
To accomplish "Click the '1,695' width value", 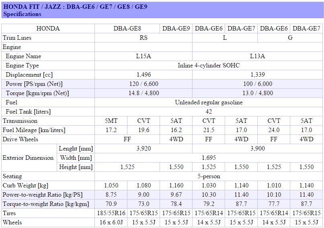I will (x=209, y=158).
